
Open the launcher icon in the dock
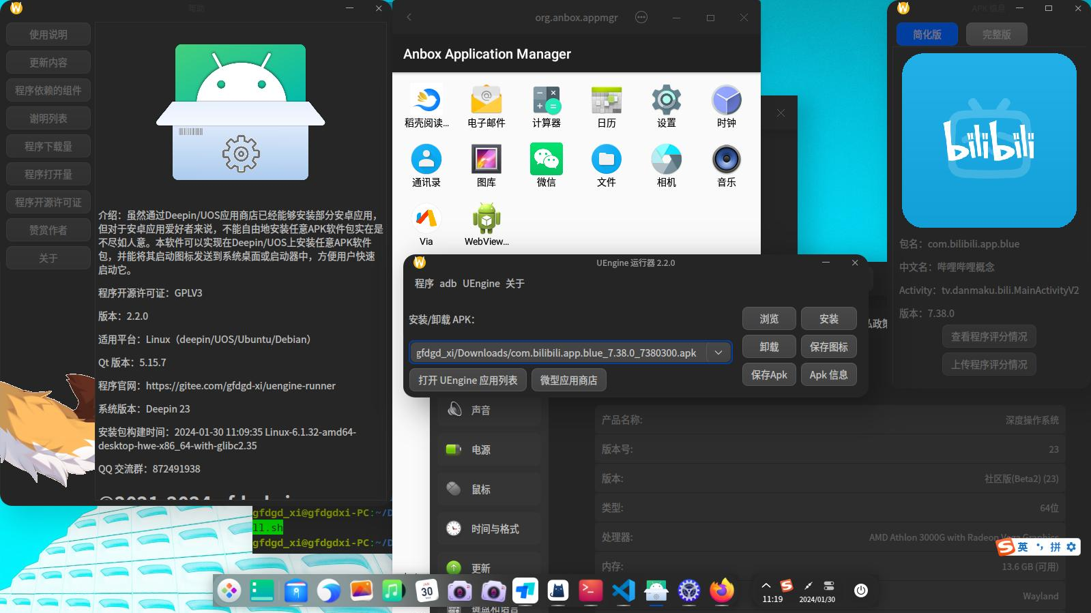point(229,590)
